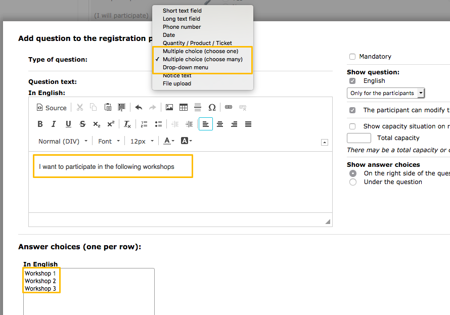Apply Superscript formatting
This screenshot has height=315, width=450.
point(111,124)
